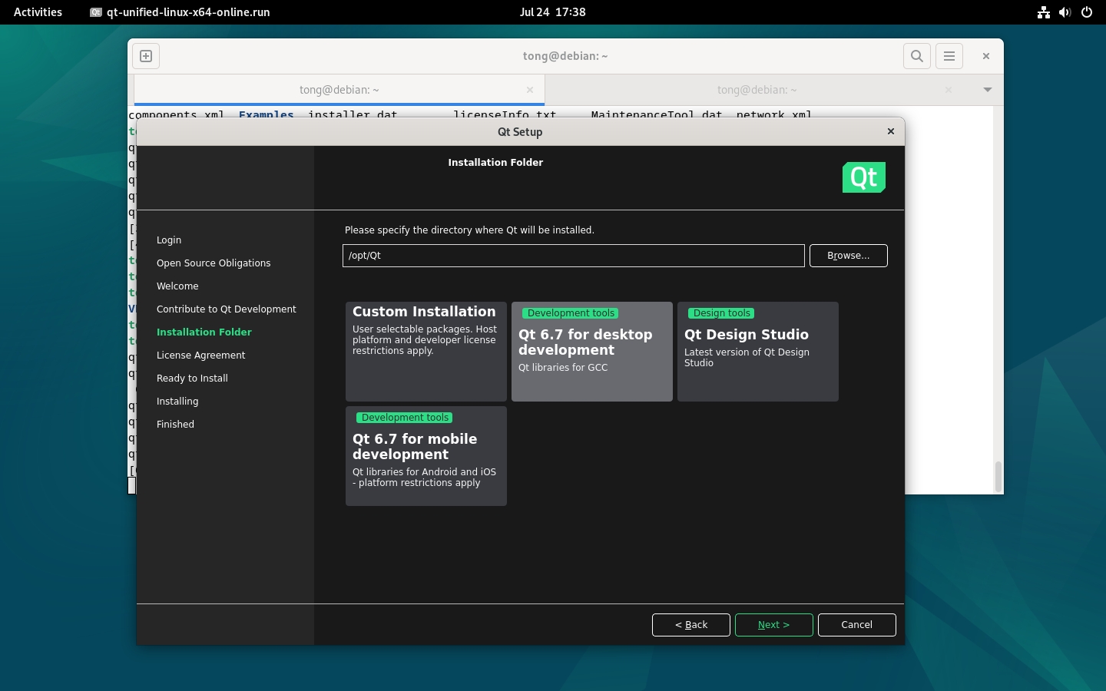This screenshot has width=1106, height=691.
Task: Click the Qt logo in the header
Action: (x=864, y=177)
